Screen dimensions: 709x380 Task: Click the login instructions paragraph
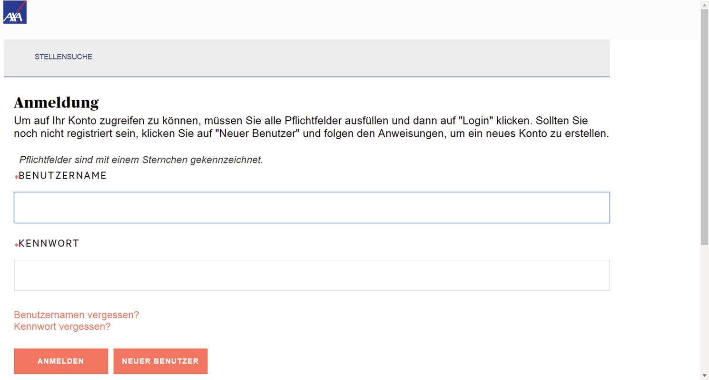pyautogui.click(x=311, y=127)
